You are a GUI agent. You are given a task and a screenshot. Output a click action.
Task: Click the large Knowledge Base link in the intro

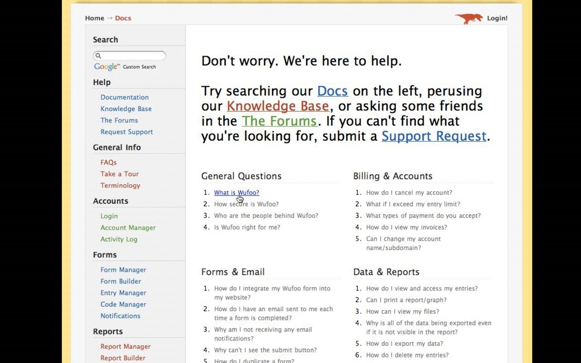point(278,106)
